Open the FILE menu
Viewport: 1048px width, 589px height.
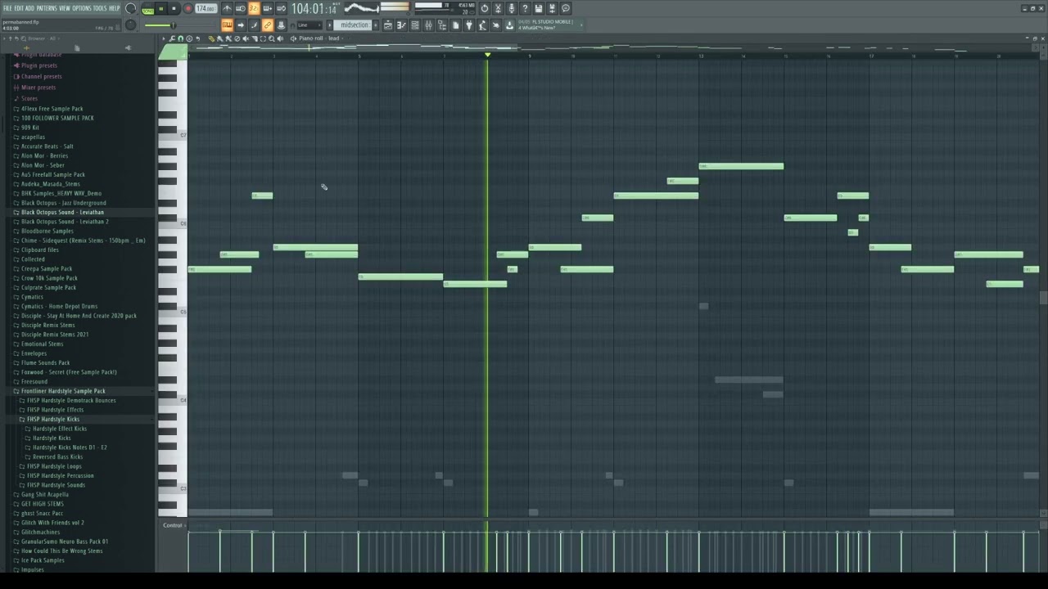click(7, 8)
